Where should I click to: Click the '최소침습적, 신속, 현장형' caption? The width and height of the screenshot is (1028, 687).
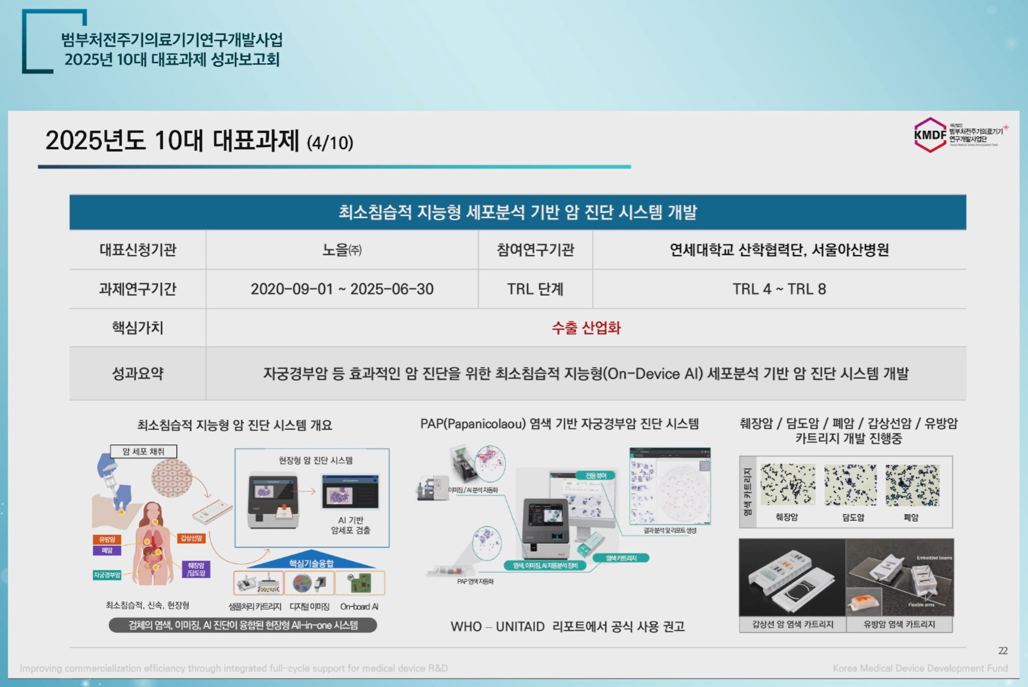pyautogui.click(x=148, y=605)
